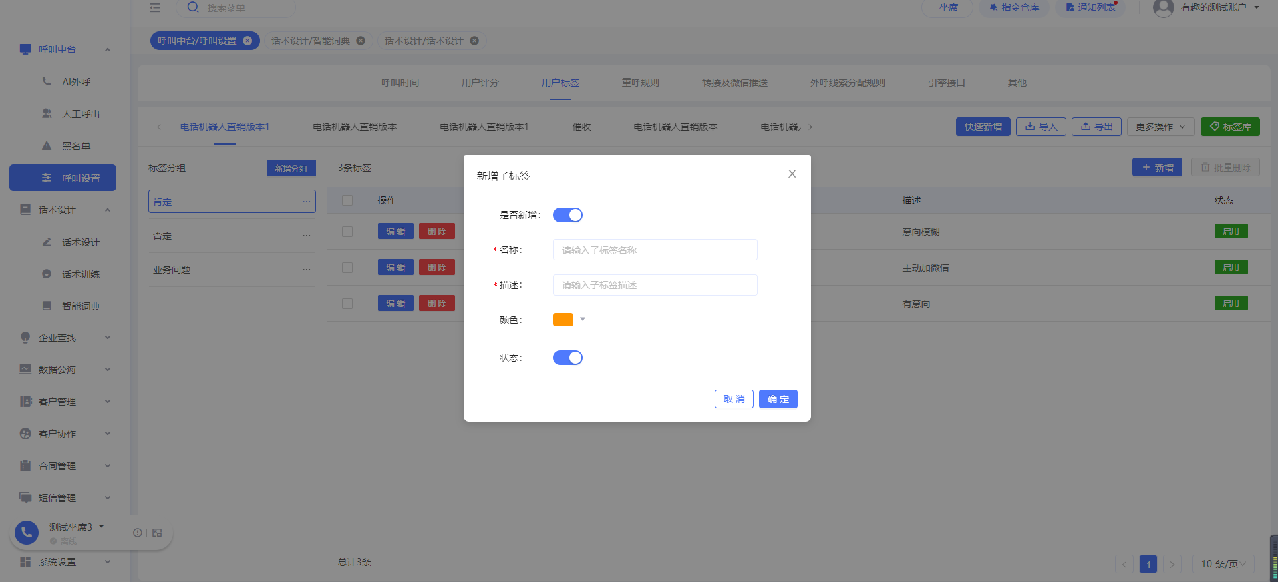Click the 取消 button in dialog
Viewport: 1278px width, 582px height.
(734, 399)
